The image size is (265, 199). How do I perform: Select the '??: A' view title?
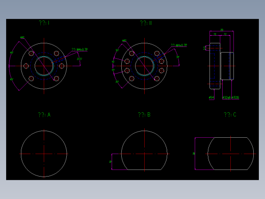[44, 115]
